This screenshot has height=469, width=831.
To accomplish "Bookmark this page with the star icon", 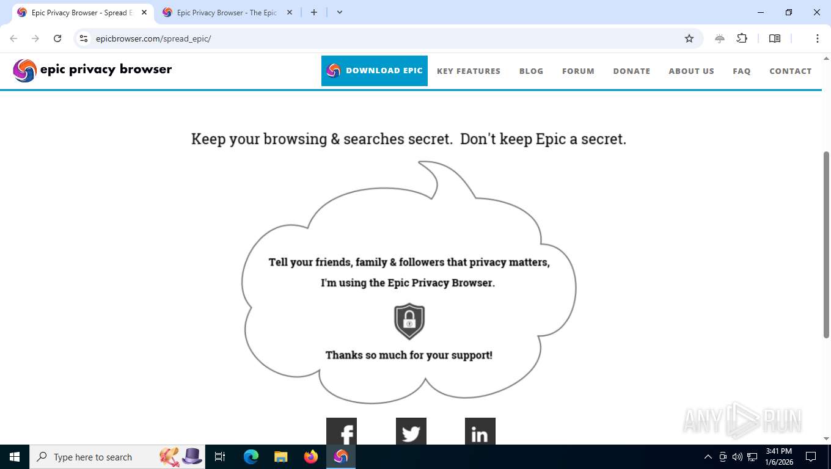I will 689,38.
